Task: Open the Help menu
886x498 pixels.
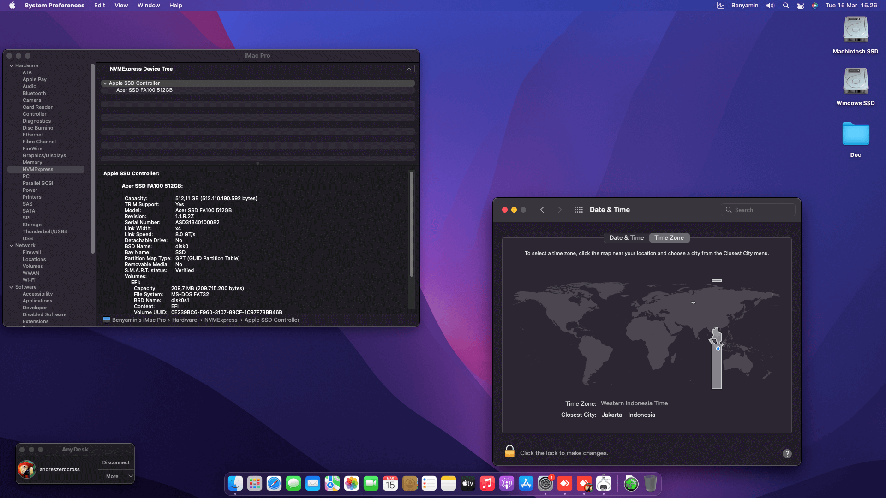Action: pos(176,6)
